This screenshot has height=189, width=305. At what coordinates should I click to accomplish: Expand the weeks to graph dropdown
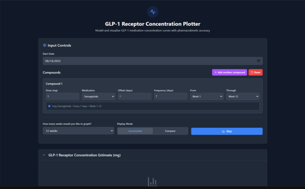click(x=78, y=131)
